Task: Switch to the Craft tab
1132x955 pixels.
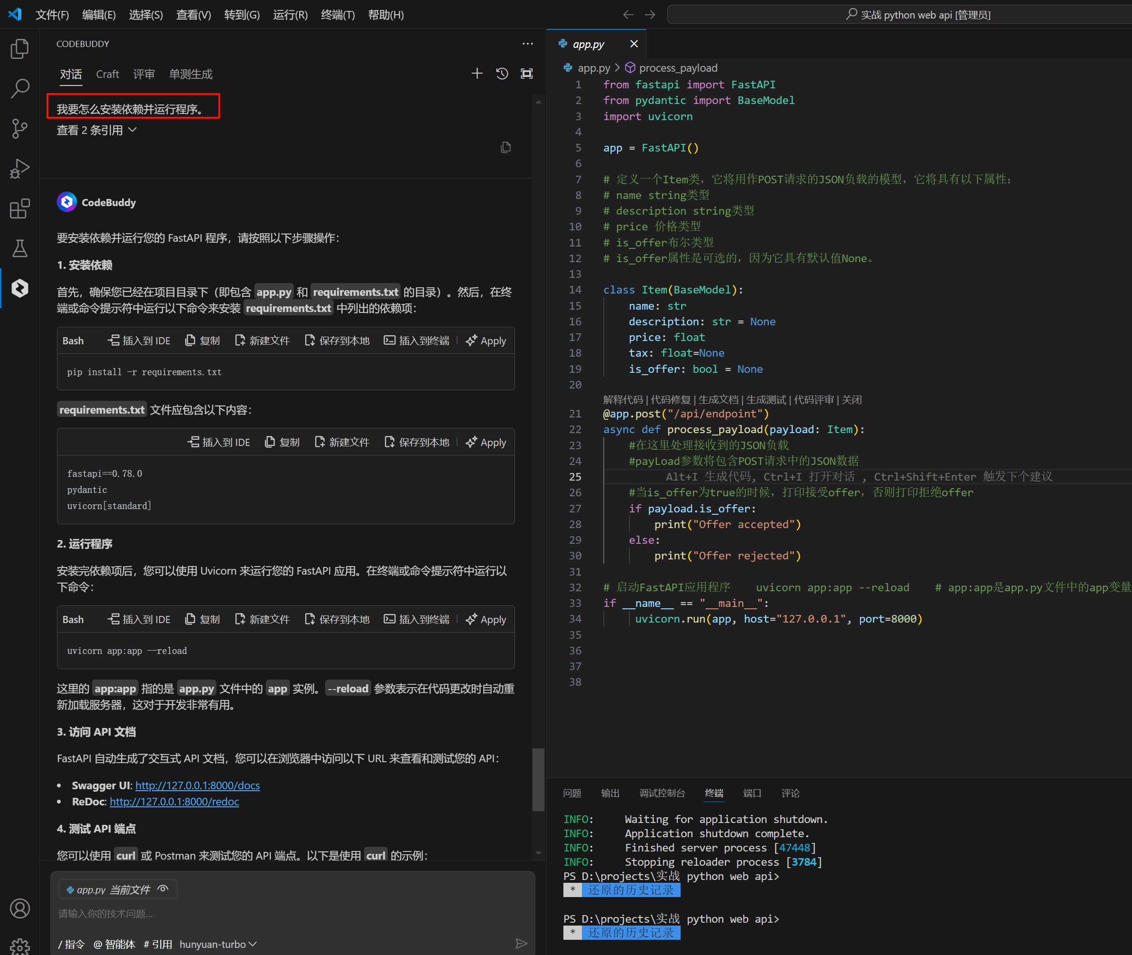Action: 107,74
